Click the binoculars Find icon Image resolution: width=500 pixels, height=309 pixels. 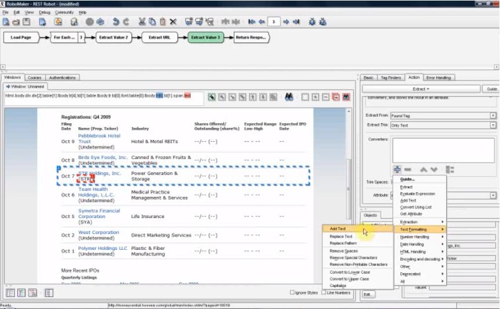[x=289, y=97]
